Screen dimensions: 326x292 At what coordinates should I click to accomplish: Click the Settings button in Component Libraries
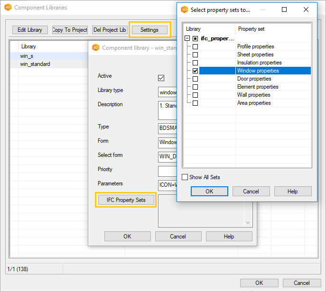(149, 30)
